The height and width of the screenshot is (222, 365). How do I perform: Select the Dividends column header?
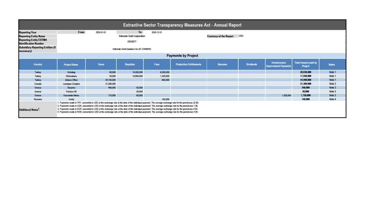pos(252,64)
